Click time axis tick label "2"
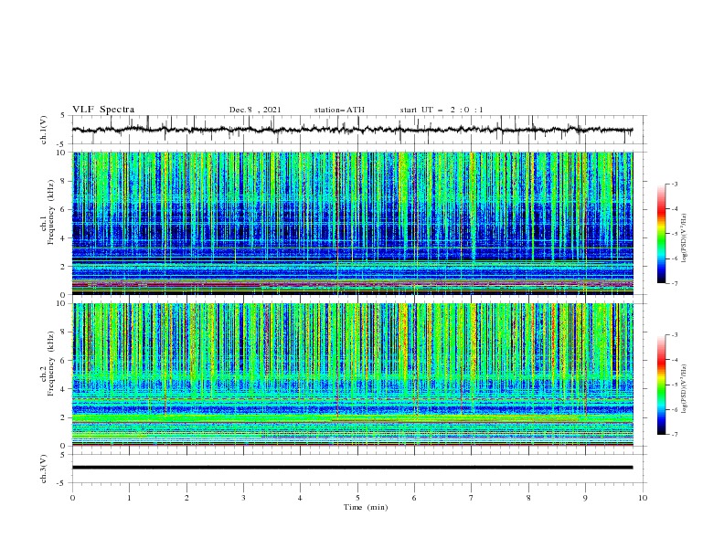Screen dimensions: 724x559 [x=186, y=498]
